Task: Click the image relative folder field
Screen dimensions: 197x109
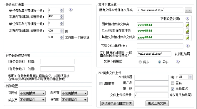Action: tap(160, 25)
